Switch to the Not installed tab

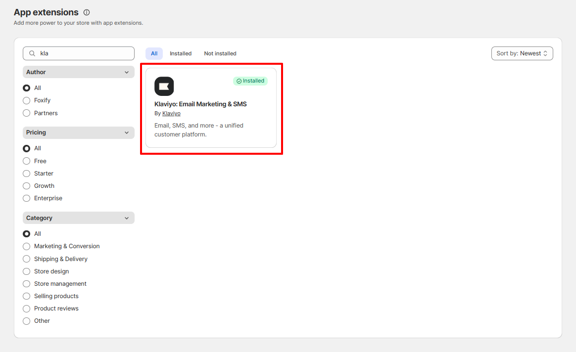220,53
